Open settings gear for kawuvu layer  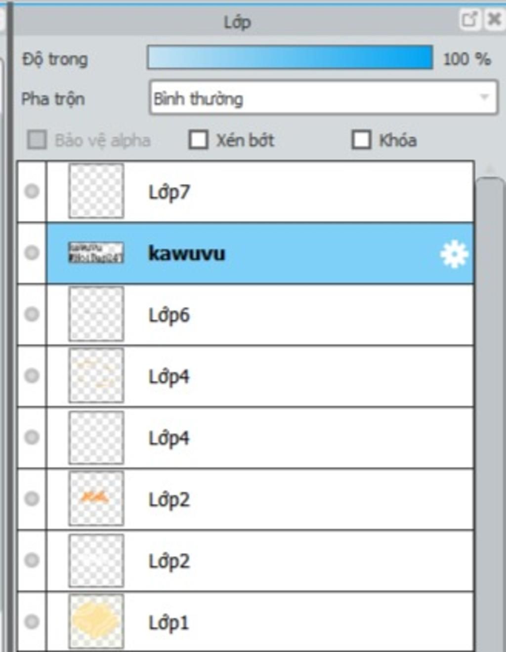pyautogui.click(x=454, y=254)
